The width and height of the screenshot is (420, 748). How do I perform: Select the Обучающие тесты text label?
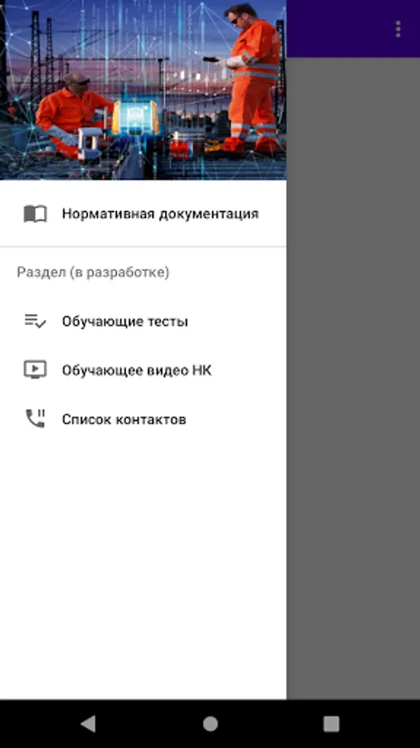125,322
